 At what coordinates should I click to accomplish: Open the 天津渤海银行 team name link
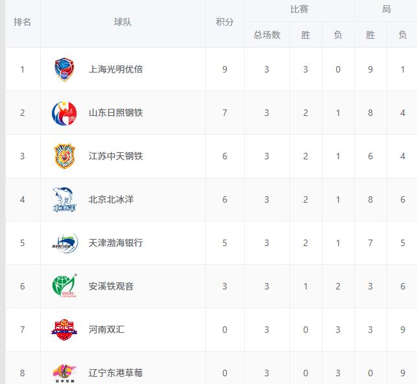(x=115, y=243)
